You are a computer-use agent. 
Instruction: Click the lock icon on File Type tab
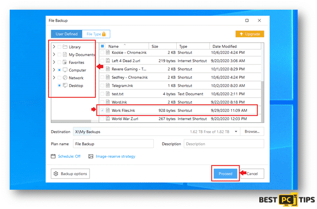pyautogui.click(x=104, y=34)
